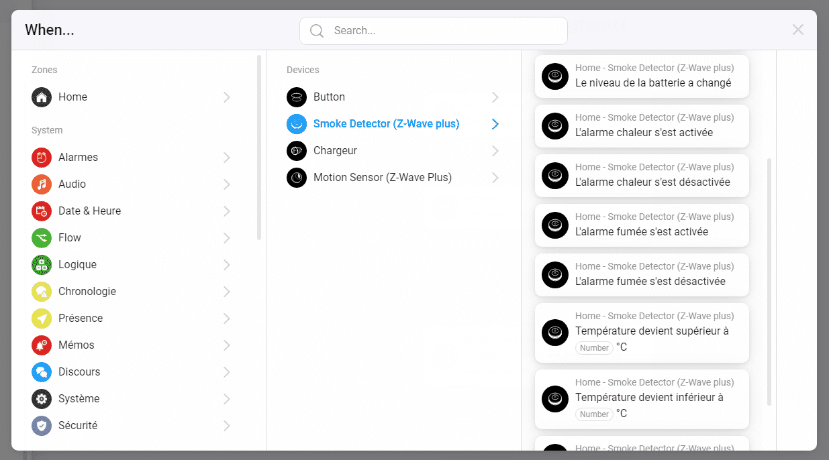Open the Discours category
The width and height of the screenshot is (829, 460).
[x=132, y=372]
